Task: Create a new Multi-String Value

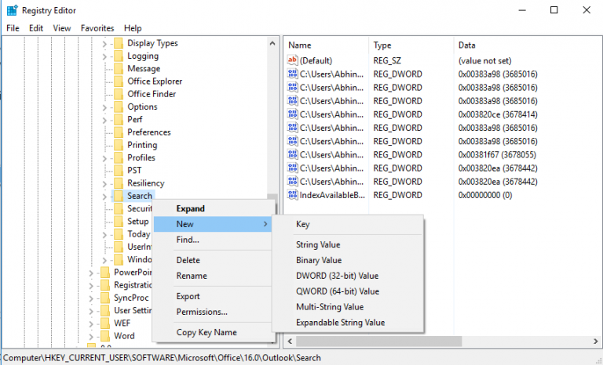Action: pos(348,307)
